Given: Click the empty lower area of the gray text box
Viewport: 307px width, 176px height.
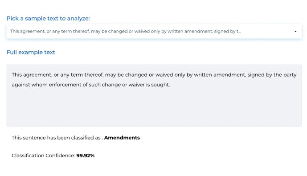Looking at the screenshot, I should pyautogui.click(x=154, y=108).
